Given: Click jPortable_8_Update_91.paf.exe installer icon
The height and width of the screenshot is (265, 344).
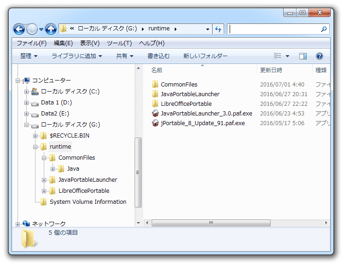Looking at the screenshot, I should pyautogui.click(x=155, y=123).
